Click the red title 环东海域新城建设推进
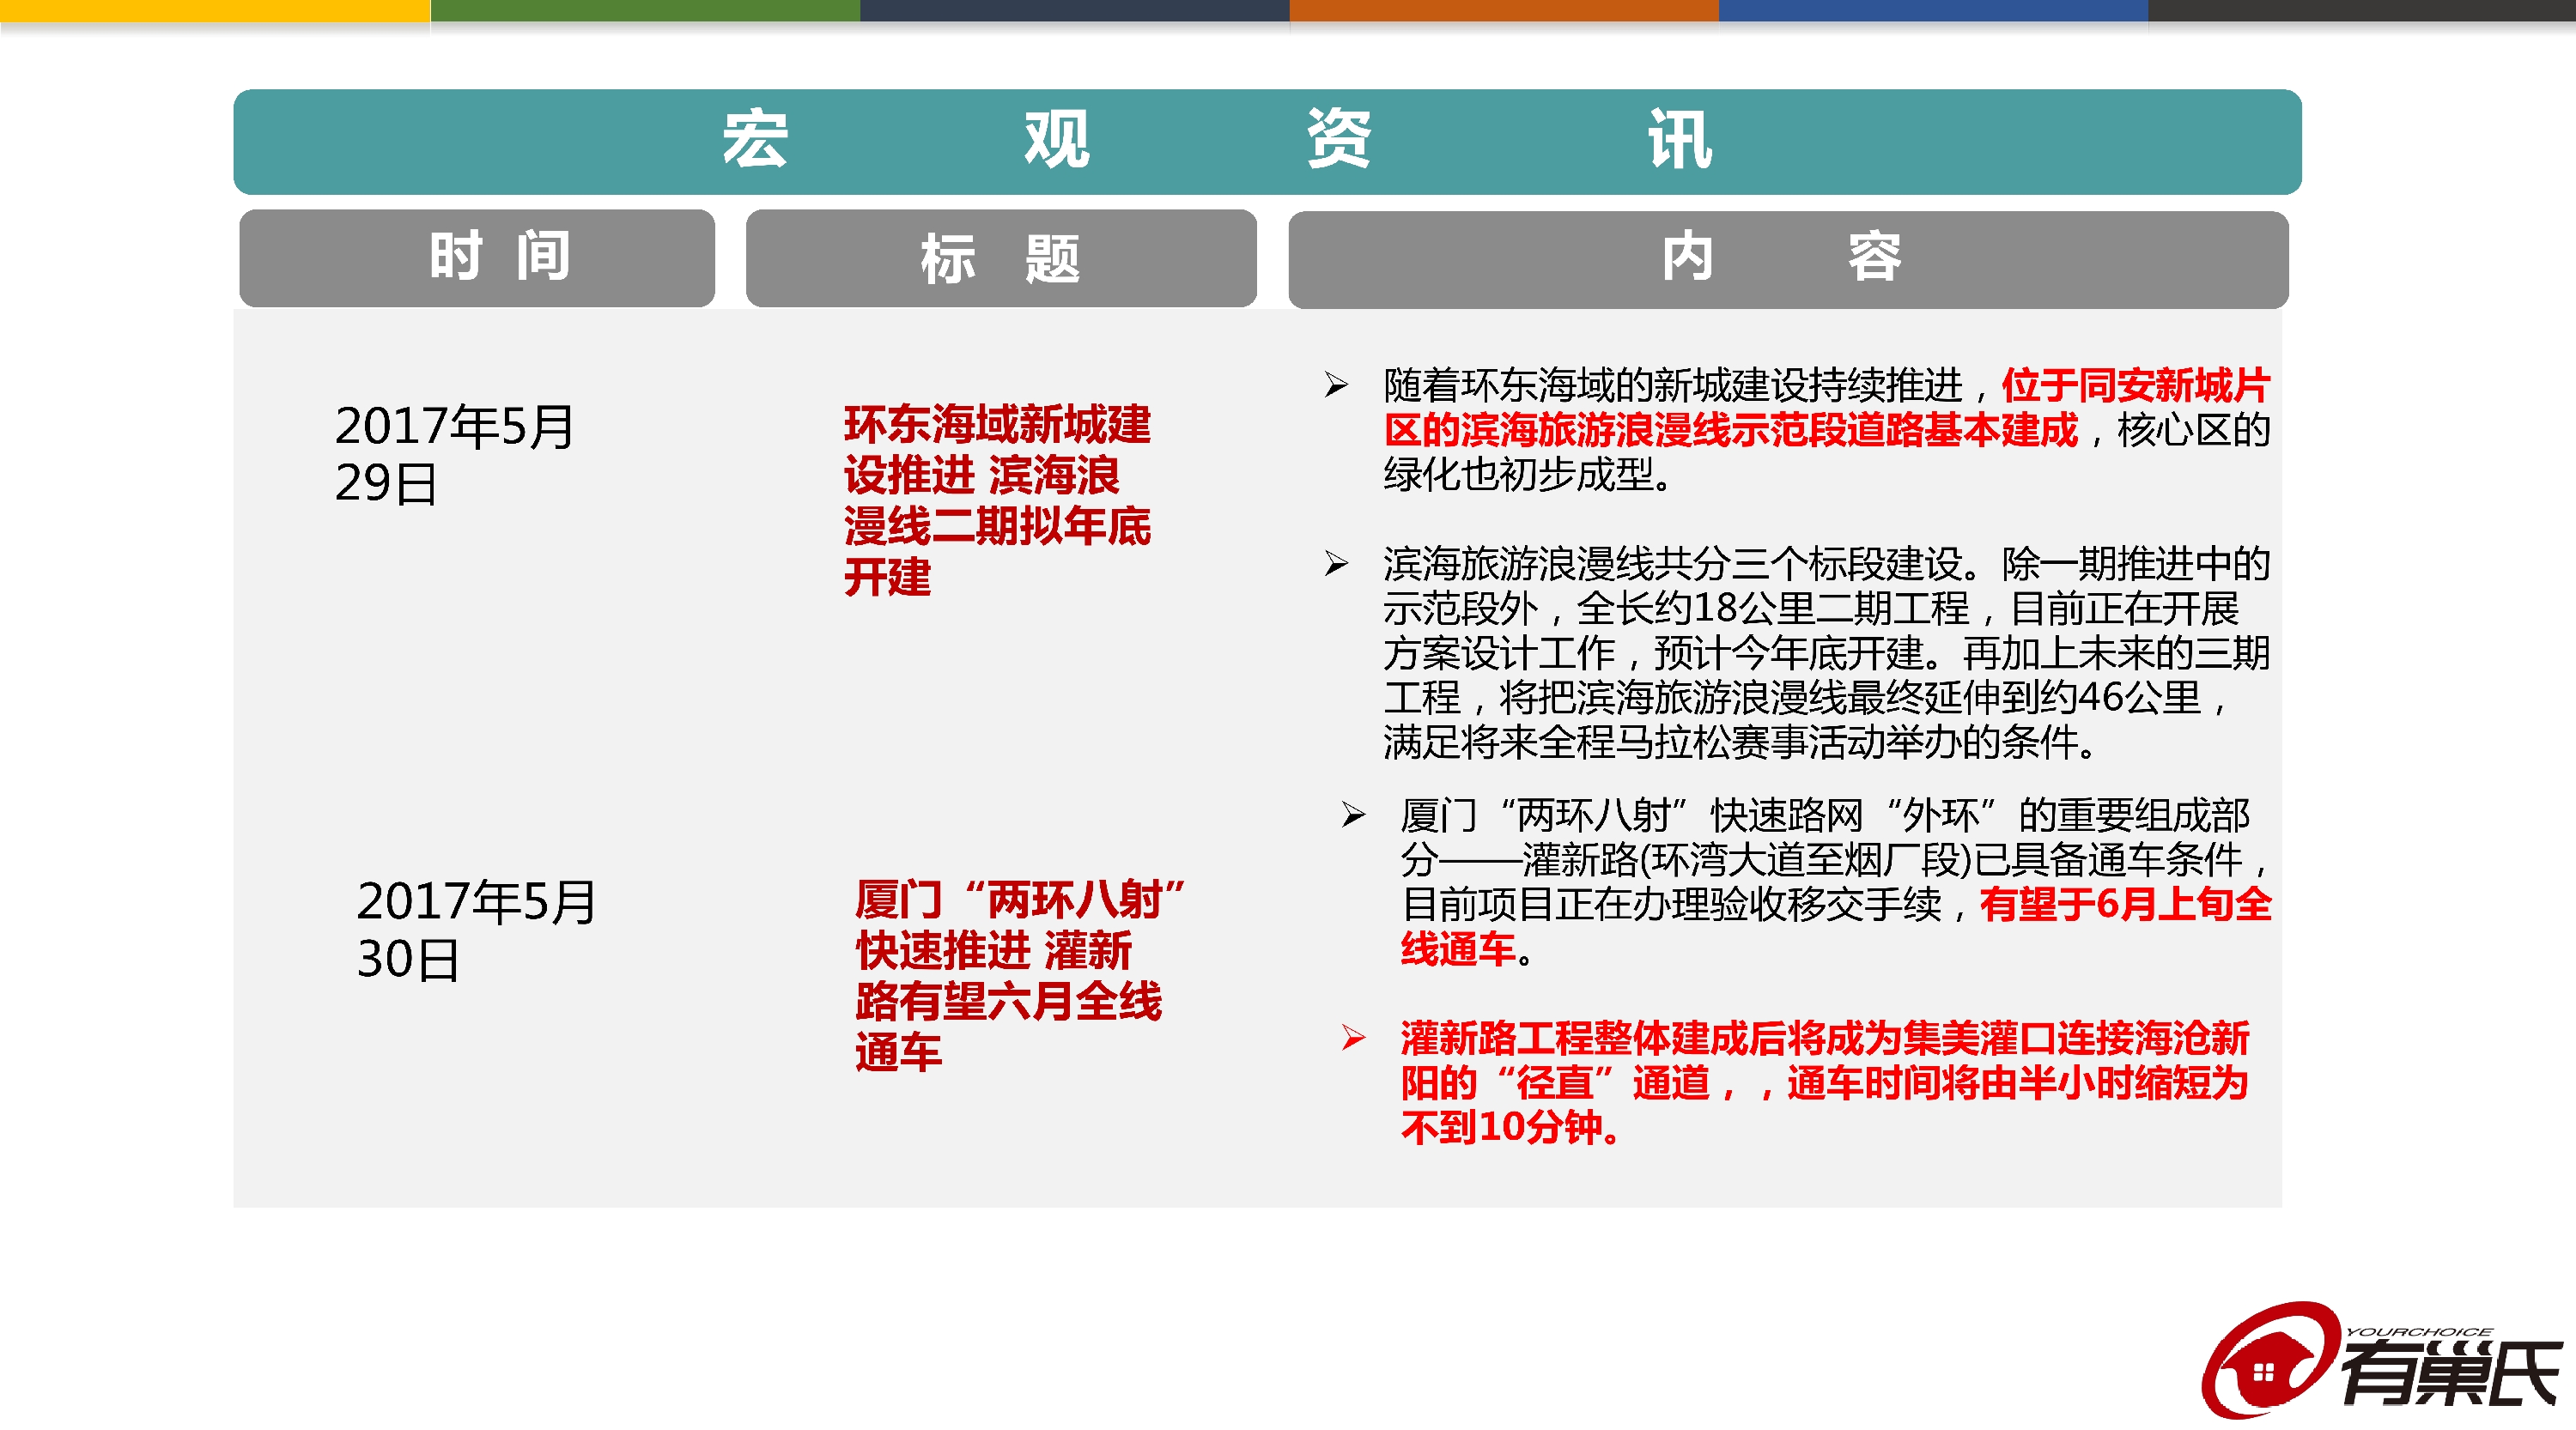 (997, 500)
